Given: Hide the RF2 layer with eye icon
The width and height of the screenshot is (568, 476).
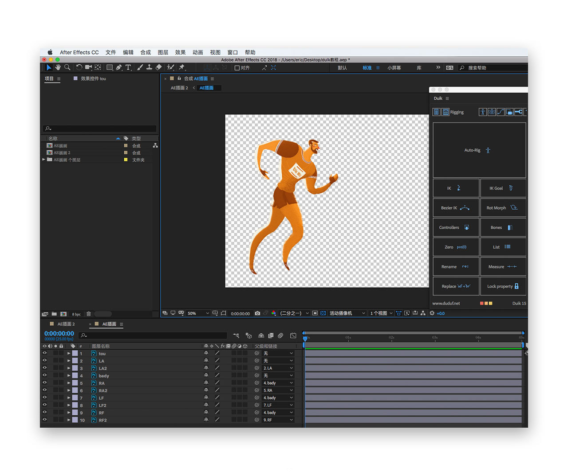Looking at the screenshot, I should coord(44,420).
